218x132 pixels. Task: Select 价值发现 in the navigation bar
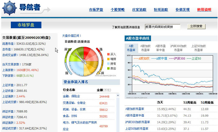coord(182,10)
